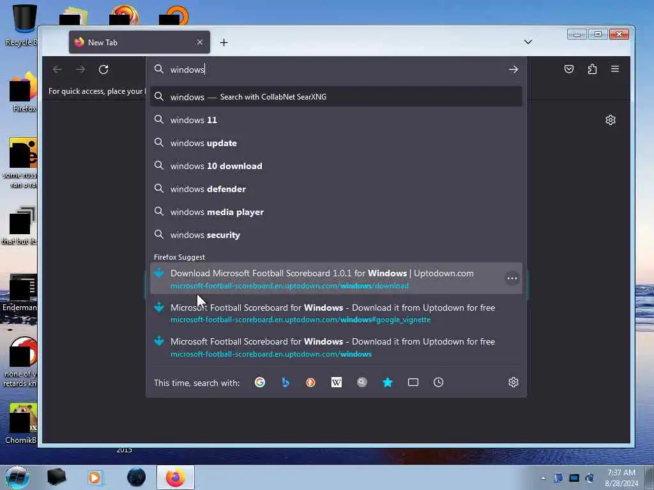The image size is (654, 490).
Task: Click the Go arrow in address bar
Action: [513, 70]
